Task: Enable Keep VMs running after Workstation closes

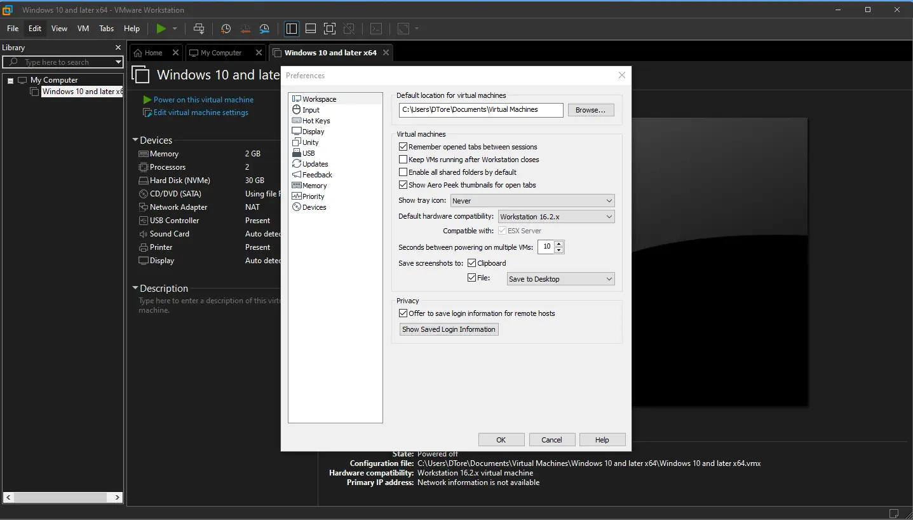Action: coord(403,160)
